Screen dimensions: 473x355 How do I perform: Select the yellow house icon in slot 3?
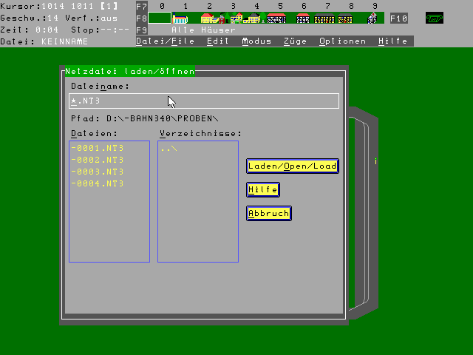coord(236,18)
